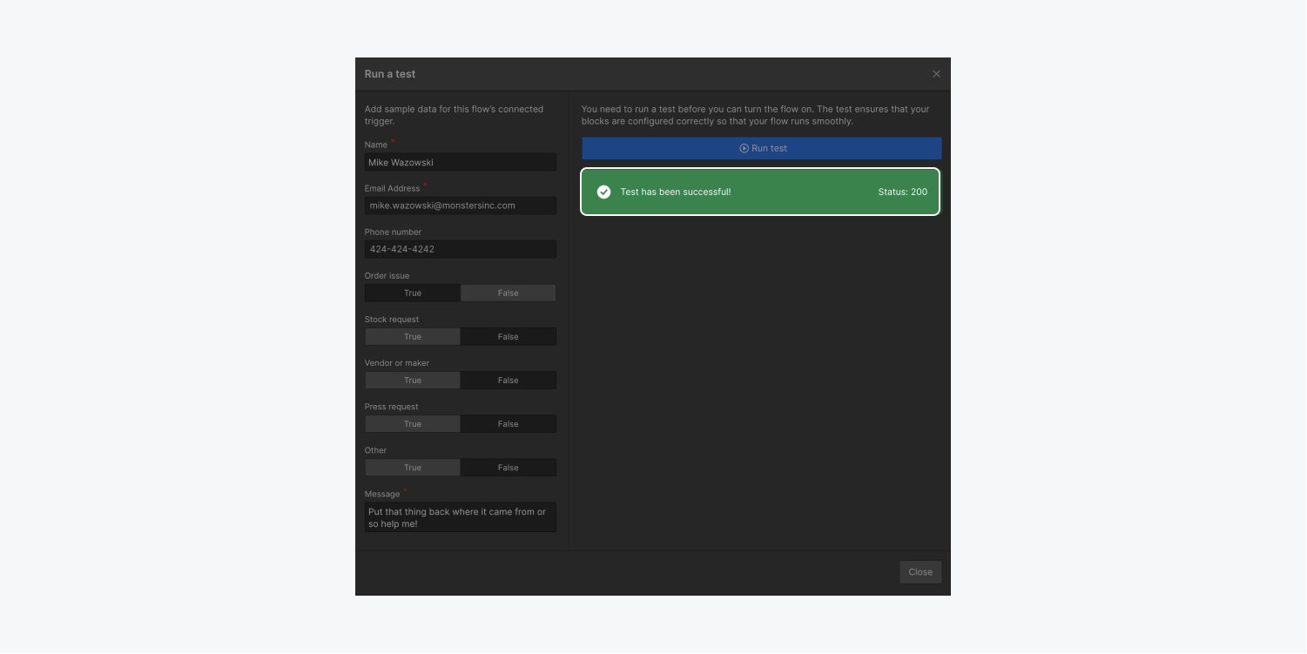Image resolution: width=1307 pixels, height=654 pixels.
Task: Click the 'Message' field label
Action: click(x=381, y=494)
